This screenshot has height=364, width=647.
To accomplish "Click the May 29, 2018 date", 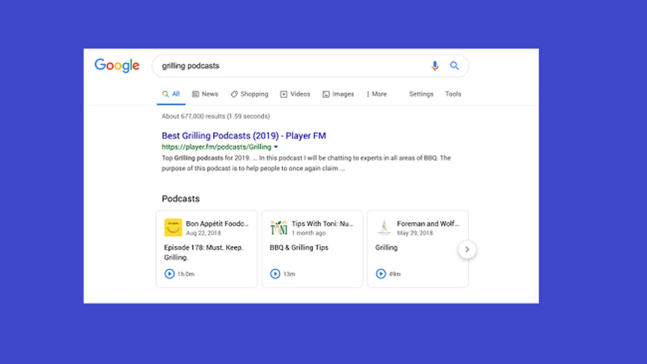I will tap(415, 233).
